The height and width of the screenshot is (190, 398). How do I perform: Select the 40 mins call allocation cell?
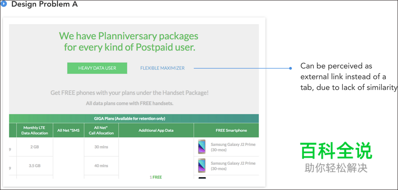[101, 166]
